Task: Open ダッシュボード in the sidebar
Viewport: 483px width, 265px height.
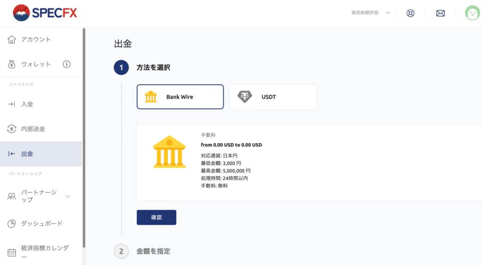Action: (x=41, y=224)
